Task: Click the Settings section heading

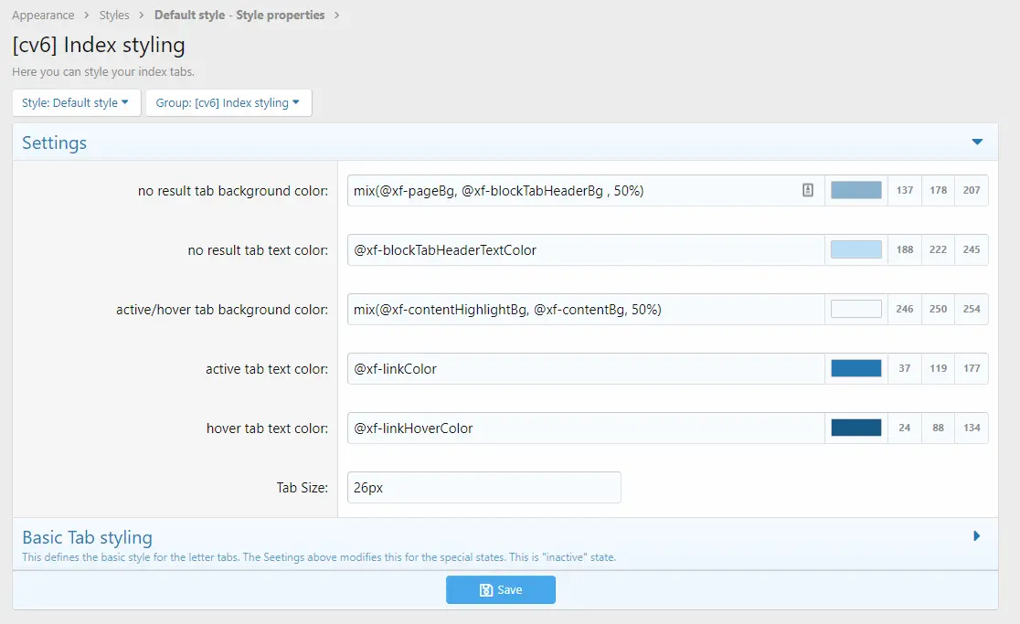Action: pos(55,143)
